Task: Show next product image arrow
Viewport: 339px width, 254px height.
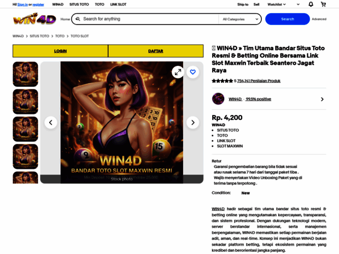Action: point(192,123)
